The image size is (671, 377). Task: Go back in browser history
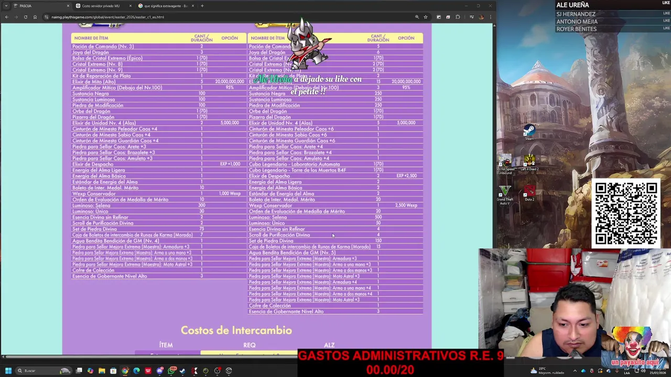[6, 17]
